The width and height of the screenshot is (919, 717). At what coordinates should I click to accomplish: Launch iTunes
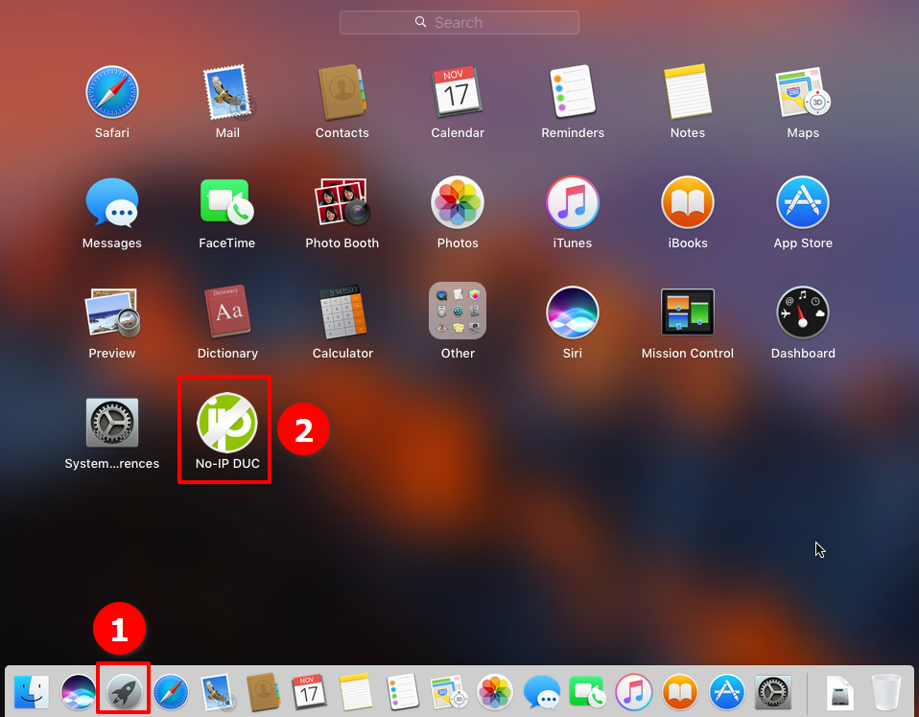pyautogui.click(x=573, y=203)
